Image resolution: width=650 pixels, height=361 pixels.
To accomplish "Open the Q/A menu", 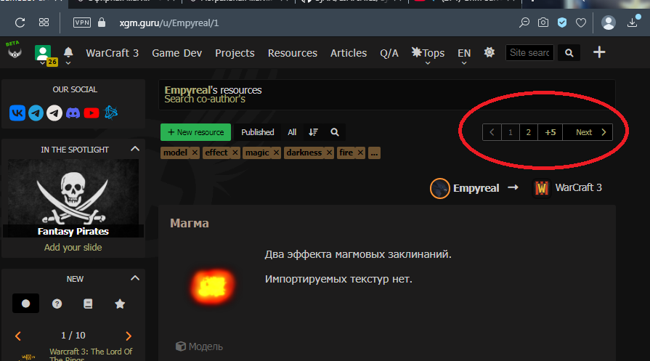I will 389,53.
